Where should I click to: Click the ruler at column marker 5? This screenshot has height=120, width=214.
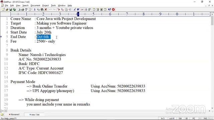(93, 14)
